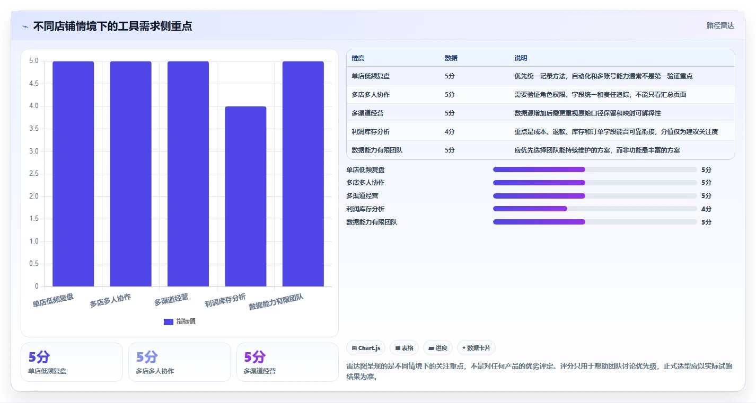Click the 多渠道经营 bar in the chart
Screen dimensions: 756x403
pyautogui.click(x=188, y=174)
